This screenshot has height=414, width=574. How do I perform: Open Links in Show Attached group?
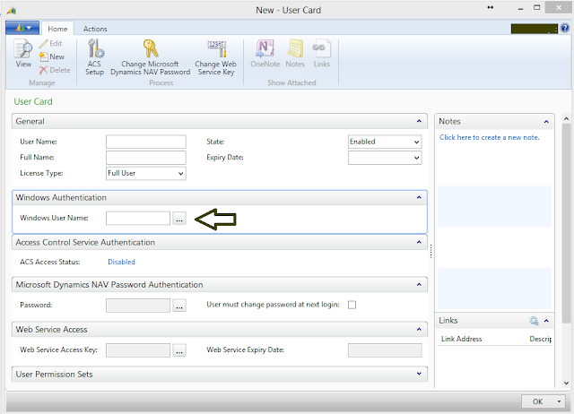[x=321, y=54]
